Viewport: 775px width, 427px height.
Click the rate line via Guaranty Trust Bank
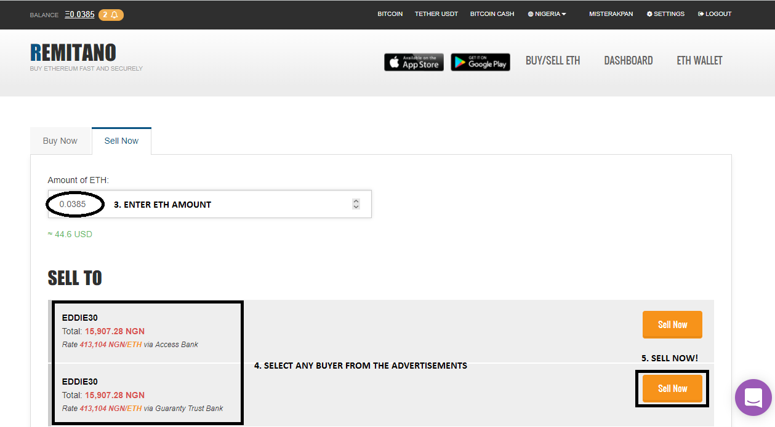tap(143, 409)
